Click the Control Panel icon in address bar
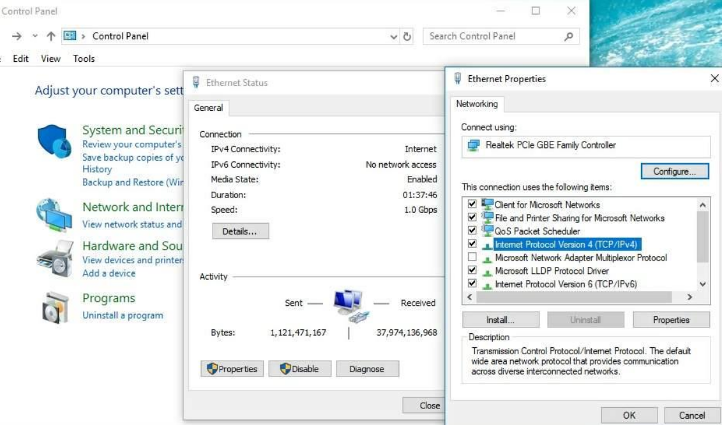Screen dimensions: 722x425 70,36
